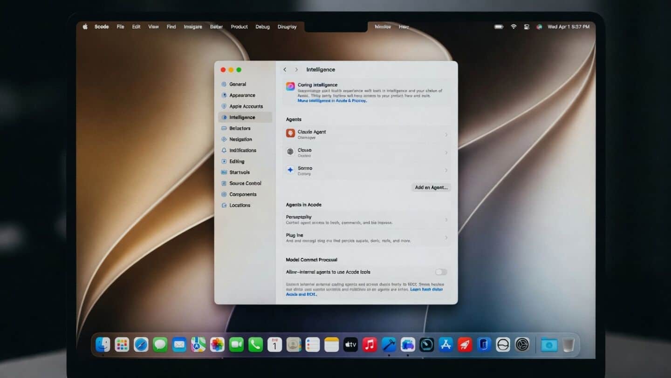The height and width of the screenshot is (378, 671).
Task: Click the red rocket app in Dock
Action: click(465, 345)
